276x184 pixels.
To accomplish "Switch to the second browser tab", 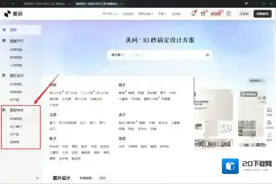I will (x=99, y=4).
